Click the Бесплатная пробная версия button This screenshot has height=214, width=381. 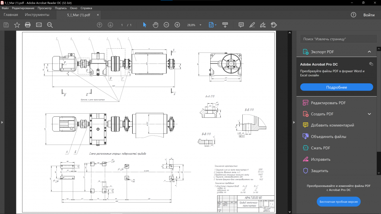[338, 201]
